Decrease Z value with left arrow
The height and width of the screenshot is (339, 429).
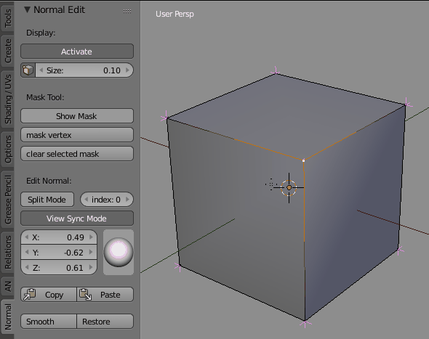point(26,267)
